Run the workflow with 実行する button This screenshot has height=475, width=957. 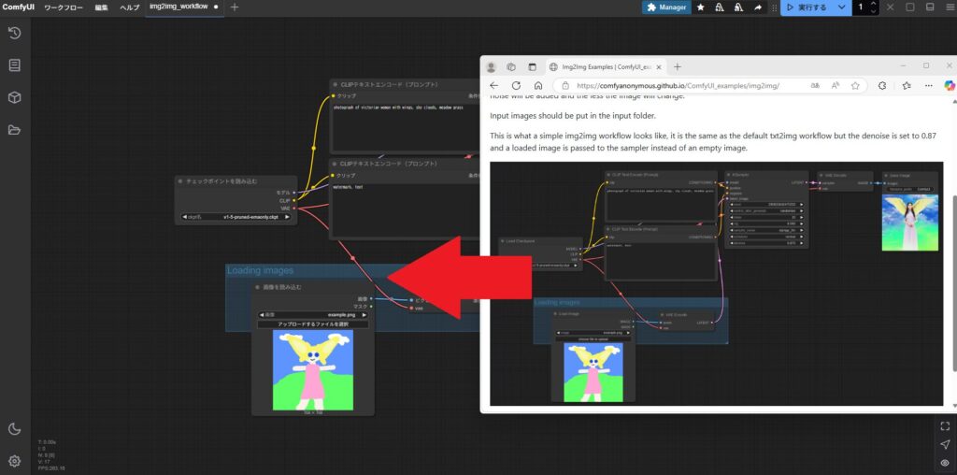click(x=807, y=7)
